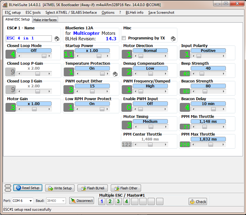
Task: Click the icon beside Temperature Protection slider
Action: pyautogui.click(x=115, y=74)
